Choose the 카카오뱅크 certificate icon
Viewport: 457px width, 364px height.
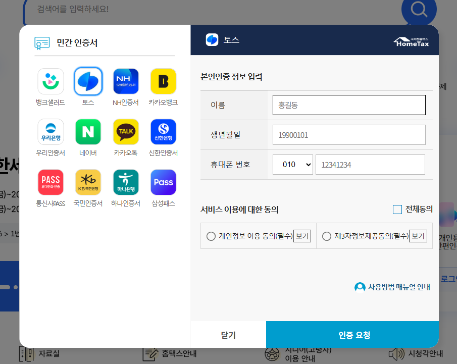click(x=163, y=81)
